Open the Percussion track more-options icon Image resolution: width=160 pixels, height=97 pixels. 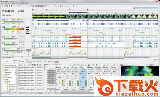24,49
